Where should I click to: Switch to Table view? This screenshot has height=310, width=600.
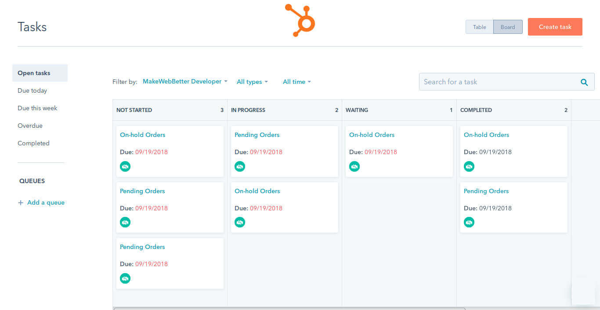(x=479, y=27)
